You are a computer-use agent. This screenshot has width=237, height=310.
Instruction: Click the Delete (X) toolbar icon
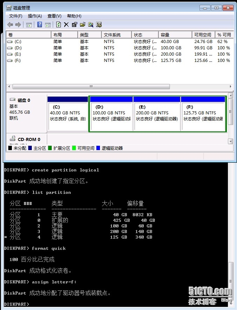[66, 25]
